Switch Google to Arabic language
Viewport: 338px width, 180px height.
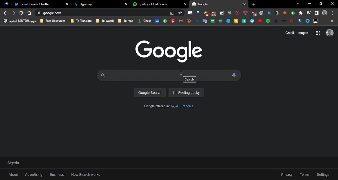pyautogui.click(x=175, y=106)
